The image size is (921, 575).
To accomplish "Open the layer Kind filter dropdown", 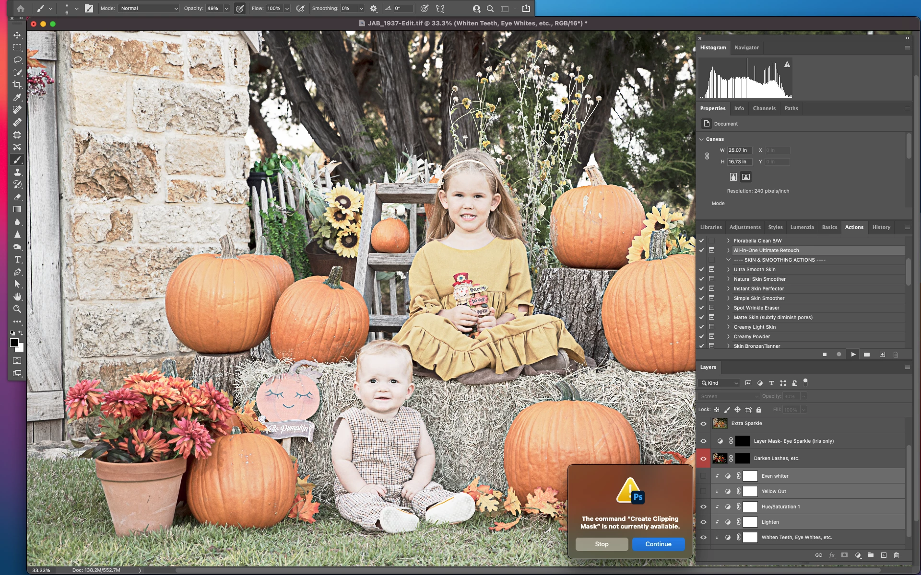I will 720,383.
